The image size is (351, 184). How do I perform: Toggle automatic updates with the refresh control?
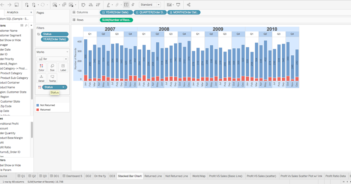click(43, 4)
